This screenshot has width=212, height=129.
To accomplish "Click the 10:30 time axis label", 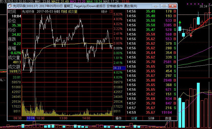I will point(41,118).
